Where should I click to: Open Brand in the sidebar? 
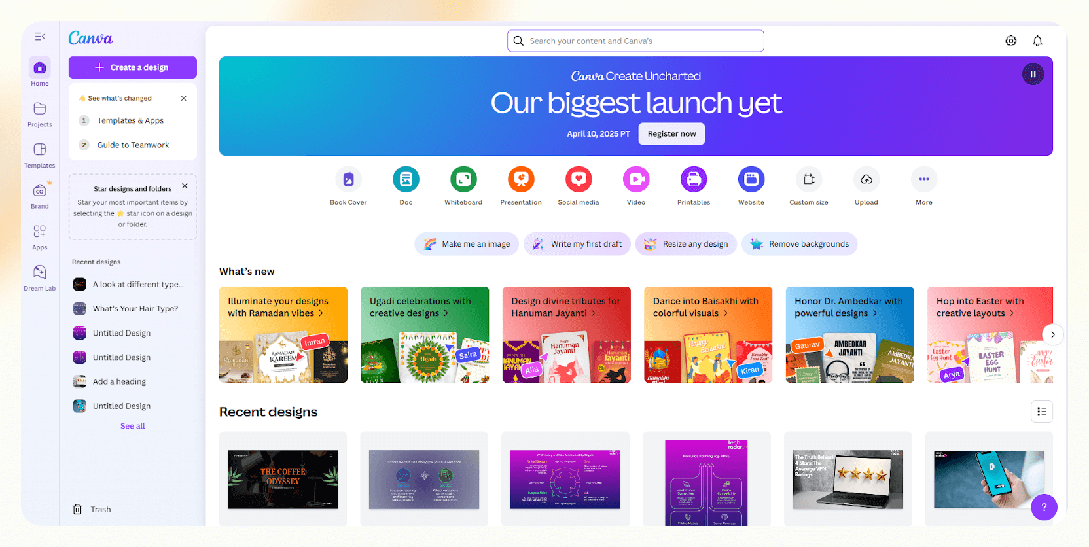39,196
